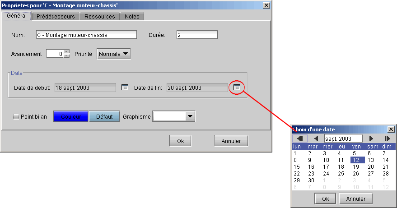Switch to the Prédécesseurs tab
This screenshot has height=208, width=397.
[x=56, y=16]
